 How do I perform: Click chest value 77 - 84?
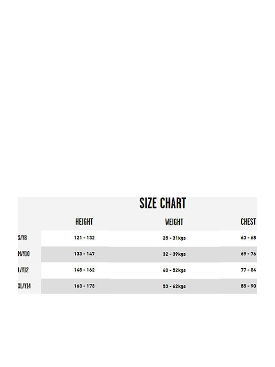point(249,270)
